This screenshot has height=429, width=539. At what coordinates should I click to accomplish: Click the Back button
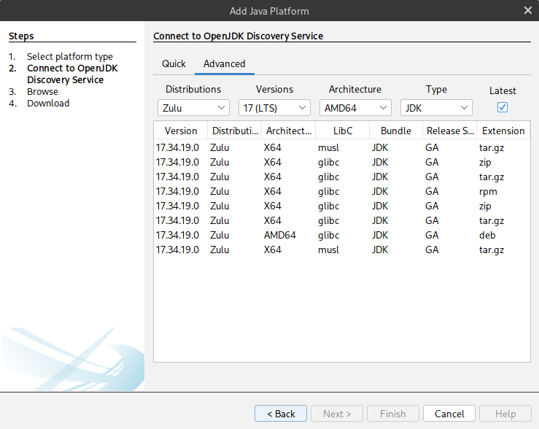coord(281,414)
